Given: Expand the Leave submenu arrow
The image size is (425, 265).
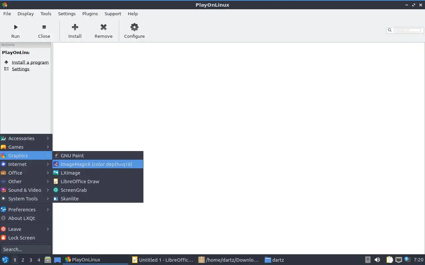Looking at the screenshot, I should (x=48, y=229).
